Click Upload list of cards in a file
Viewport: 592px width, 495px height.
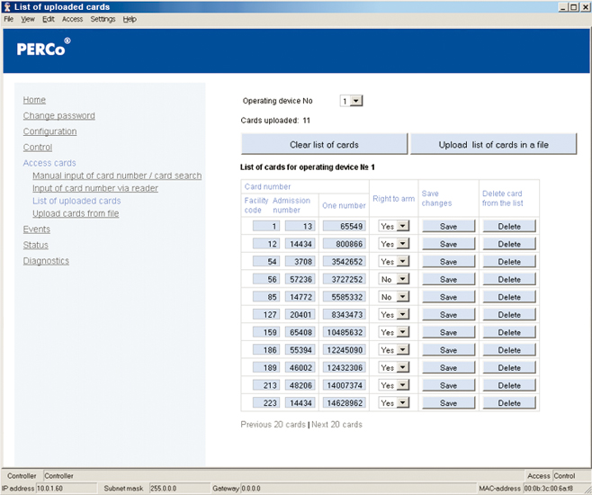click(493, 145)
